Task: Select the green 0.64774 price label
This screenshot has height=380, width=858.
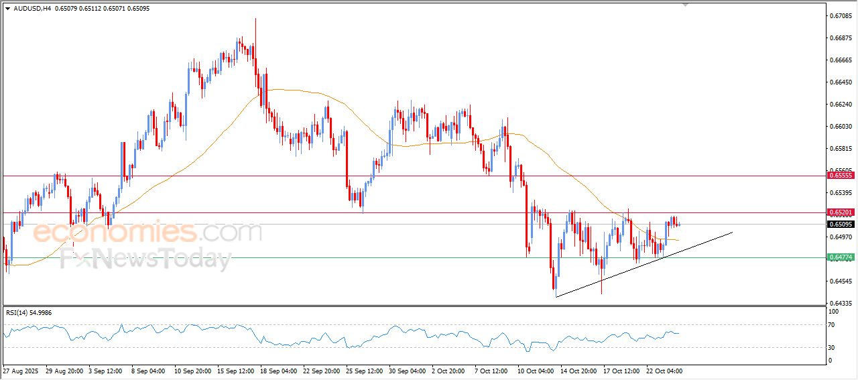Action: coord(841,257)
